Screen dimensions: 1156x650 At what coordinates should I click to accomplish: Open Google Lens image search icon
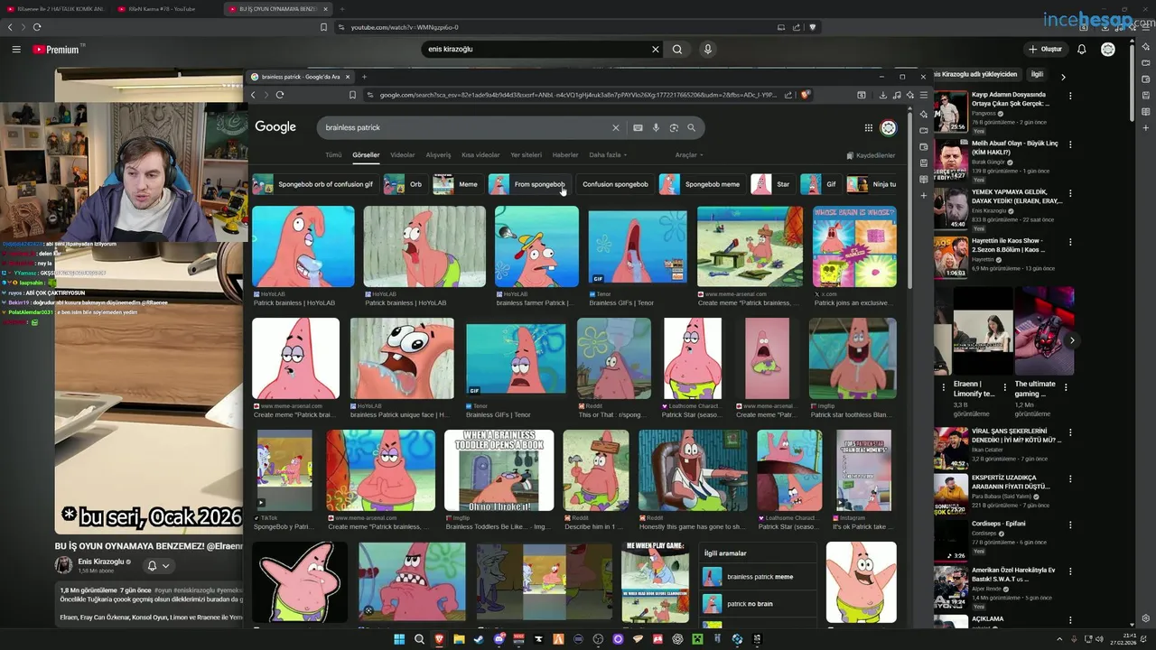(674, 127)
